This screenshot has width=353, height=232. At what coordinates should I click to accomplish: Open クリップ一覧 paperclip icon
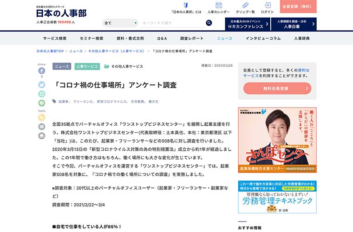pyautogui.click(x=245, y=5)
